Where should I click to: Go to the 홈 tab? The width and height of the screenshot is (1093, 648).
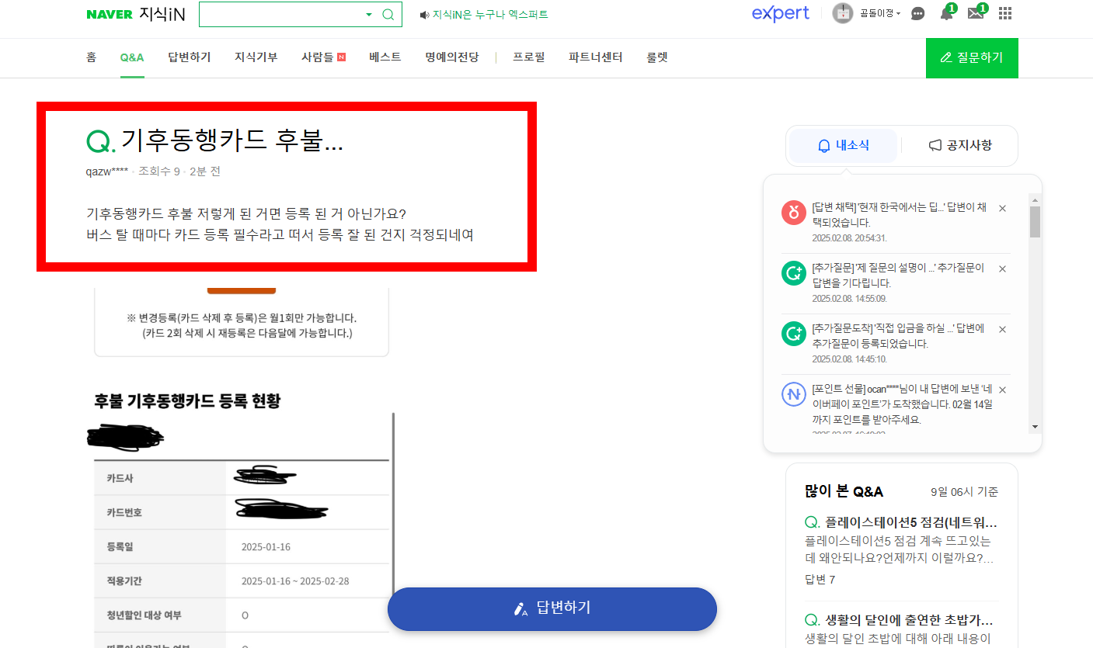click(92, 57)
